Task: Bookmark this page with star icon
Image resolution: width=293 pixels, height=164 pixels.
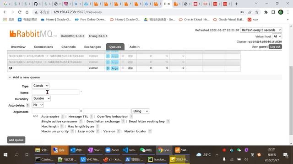Action: coord(257,12)
